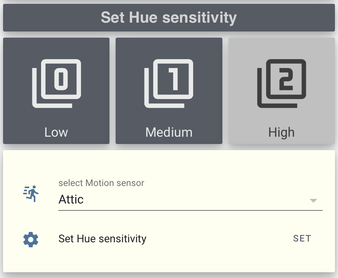Click the blank space between row label and SET
The image size is (338, 278).
click(x=219, y=239)
